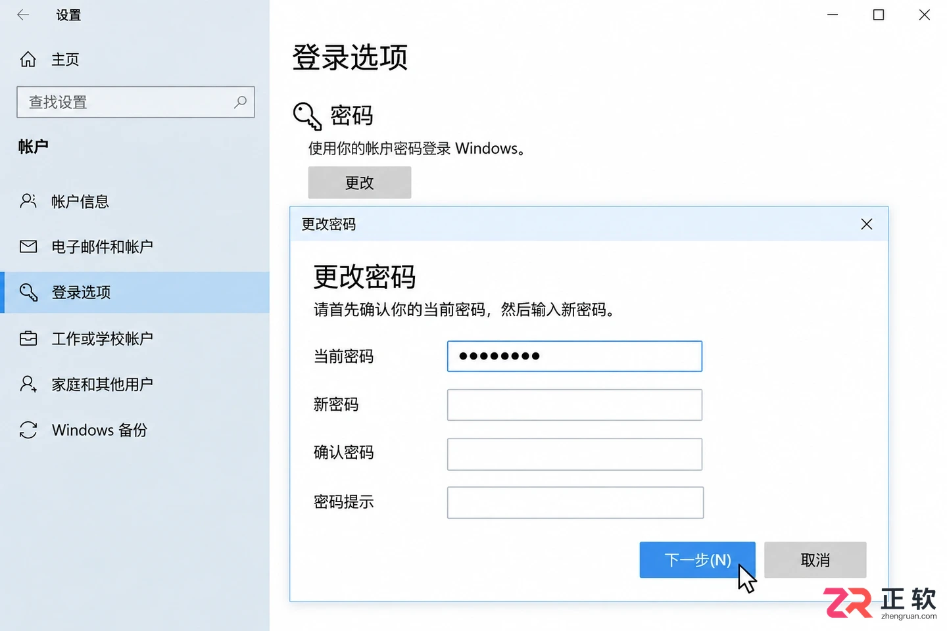This screenshot has width=947, height=631.
Task: Click the 更改密码 dialog title bar text
Action: coord(329,224)
